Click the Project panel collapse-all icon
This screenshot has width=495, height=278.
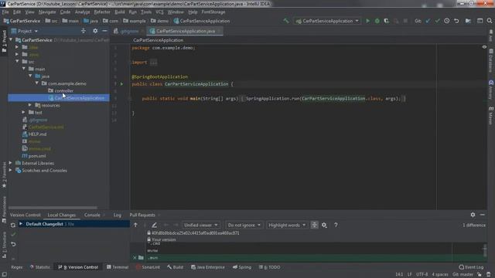pos(84,31)
